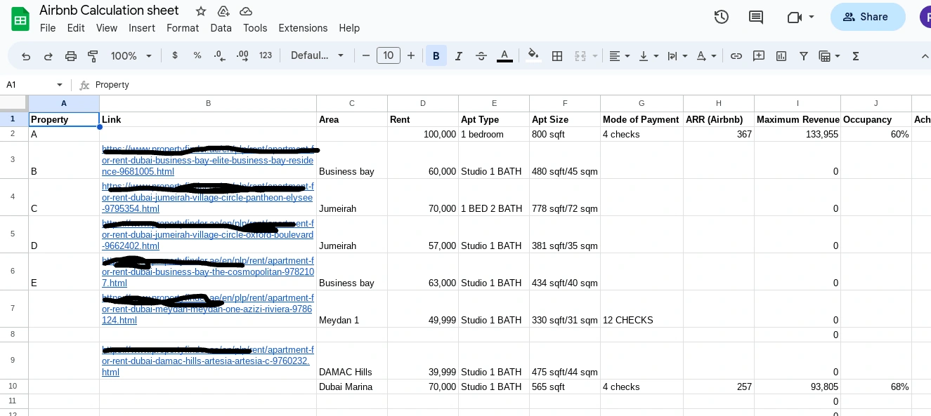
Task: Open the View menu
Action: point(107,28)
